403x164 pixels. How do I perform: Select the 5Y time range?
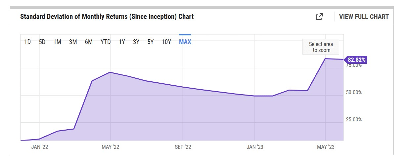151,42
